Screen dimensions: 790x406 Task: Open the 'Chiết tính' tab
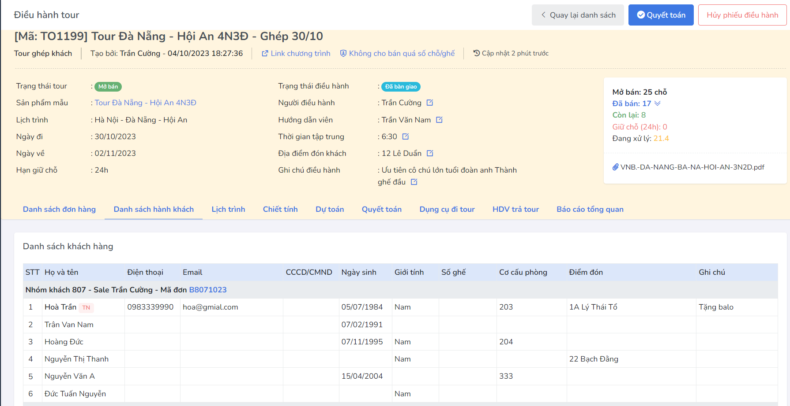tap(280, 209)
